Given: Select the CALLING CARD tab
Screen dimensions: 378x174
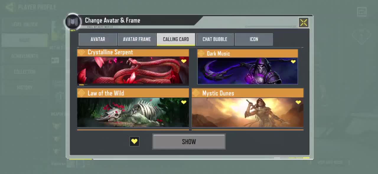Looking at the screenshot, I should click(176, 39).
